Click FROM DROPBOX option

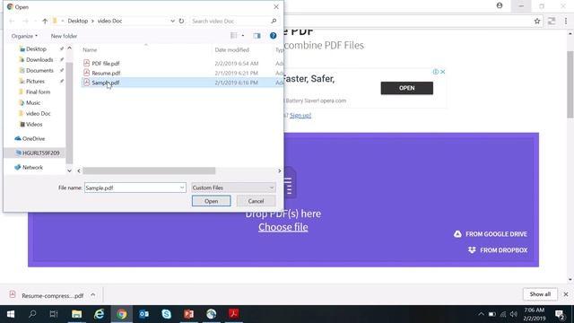tap(498, 250)
